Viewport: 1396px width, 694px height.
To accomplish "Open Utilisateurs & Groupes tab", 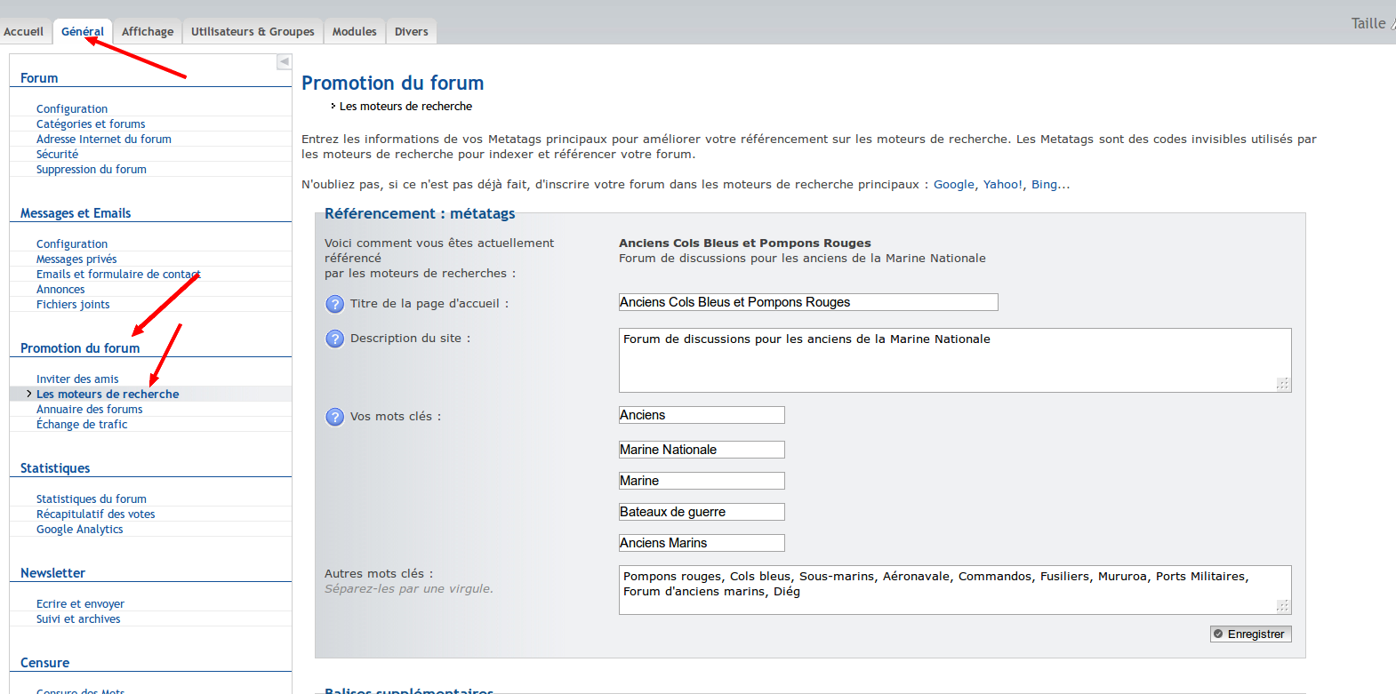I will (x=253, y=32).
